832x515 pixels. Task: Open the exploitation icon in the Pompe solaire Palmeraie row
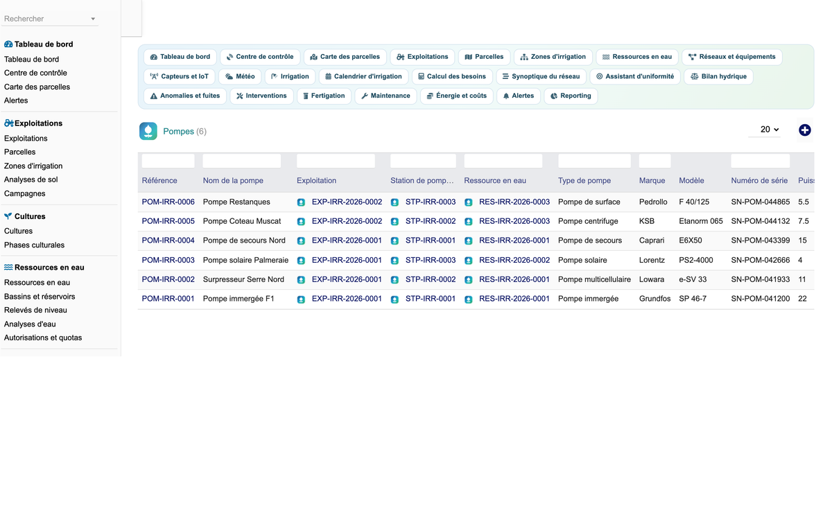click(x=301, y=261)
